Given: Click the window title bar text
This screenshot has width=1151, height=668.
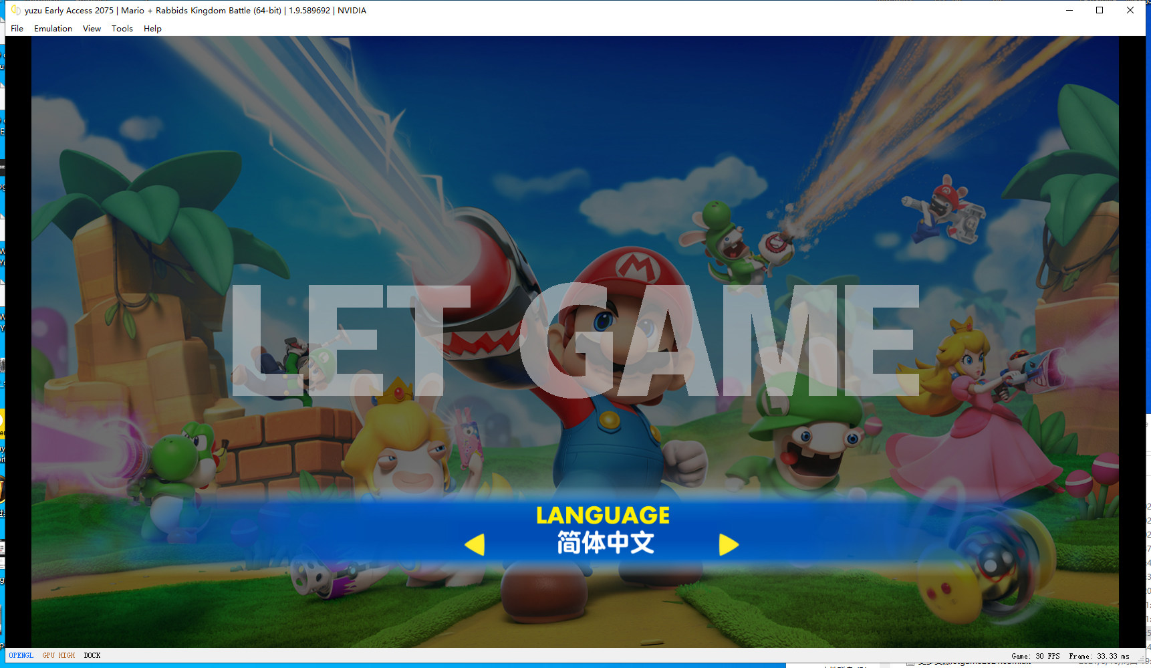Looking at the screenshot, I should click(x=195, y=10).
